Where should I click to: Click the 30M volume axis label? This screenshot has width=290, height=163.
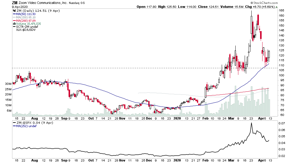point(8,84)
